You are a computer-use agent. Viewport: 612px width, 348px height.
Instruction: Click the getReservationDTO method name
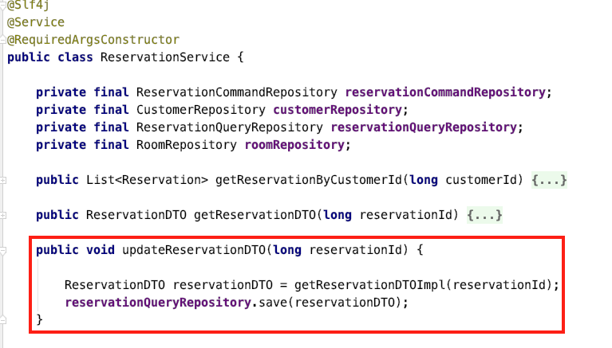(x=255, y=215)
